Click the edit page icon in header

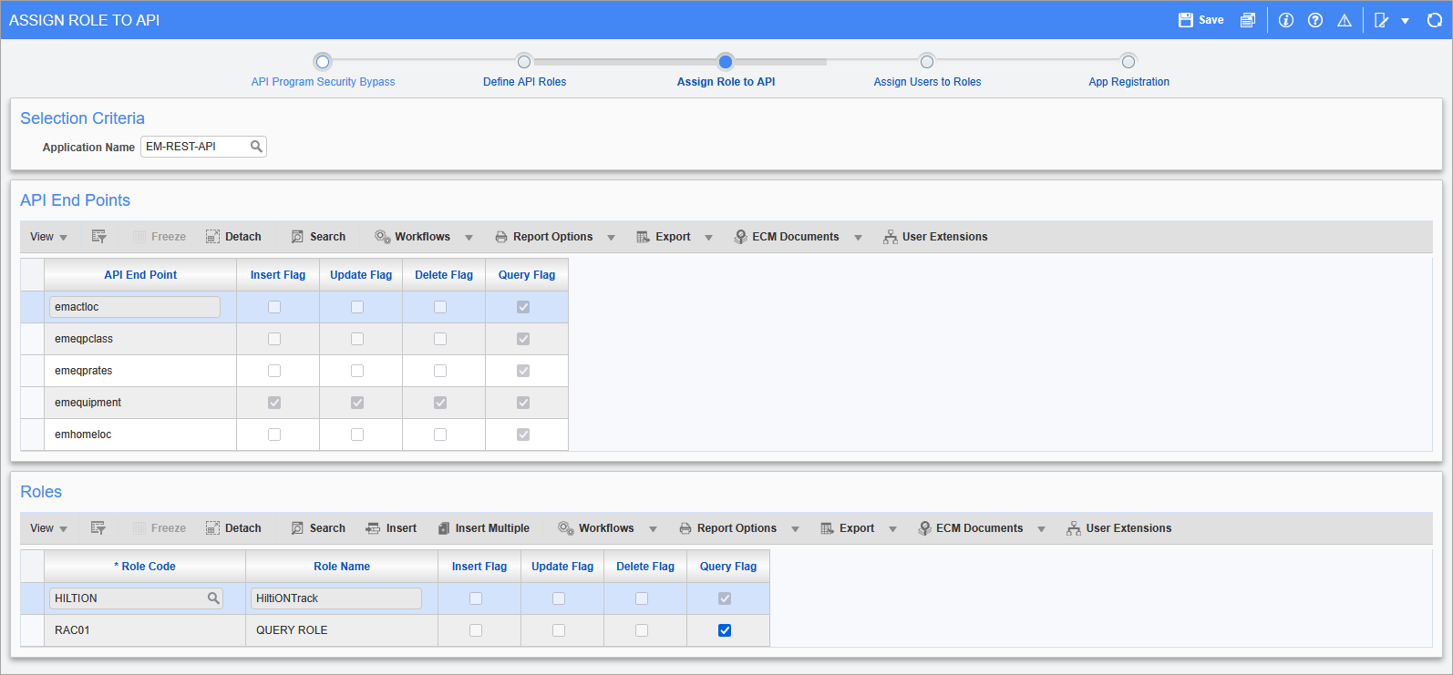1382,20
